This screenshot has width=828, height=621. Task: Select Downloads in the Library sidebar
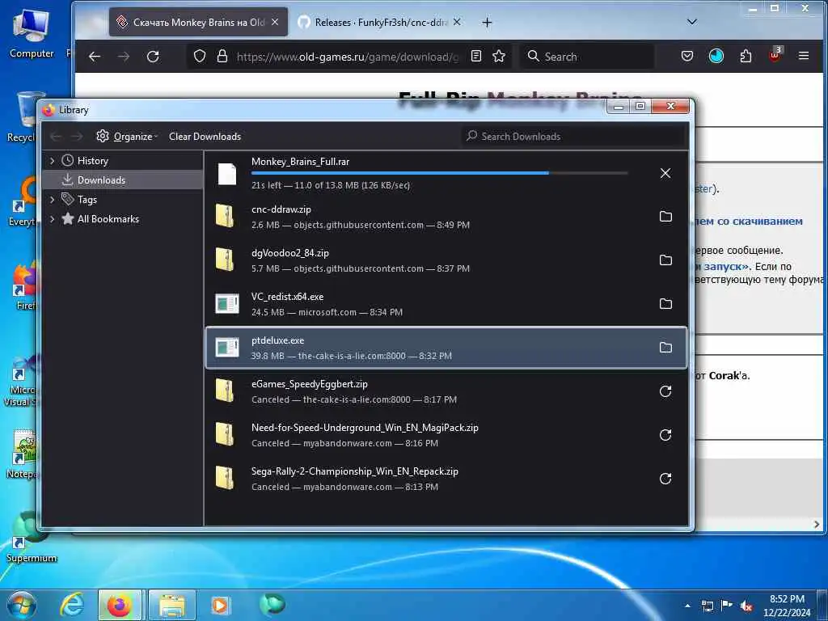coord(101,180)
